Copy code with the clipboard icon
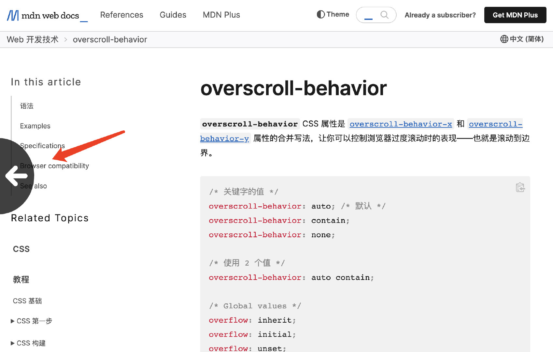The image size is (553, 352). pos(520,187)
